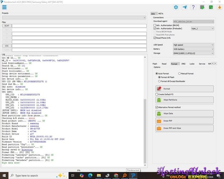Screen dimensions: 224x179
Task: Select the Manual Format radio option
Action: tap(180, 73)
